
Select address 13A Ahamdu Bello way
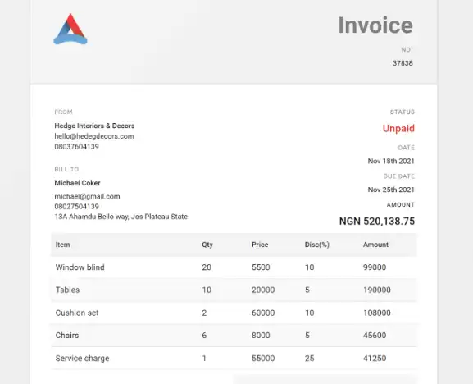(x=121, y=217)
